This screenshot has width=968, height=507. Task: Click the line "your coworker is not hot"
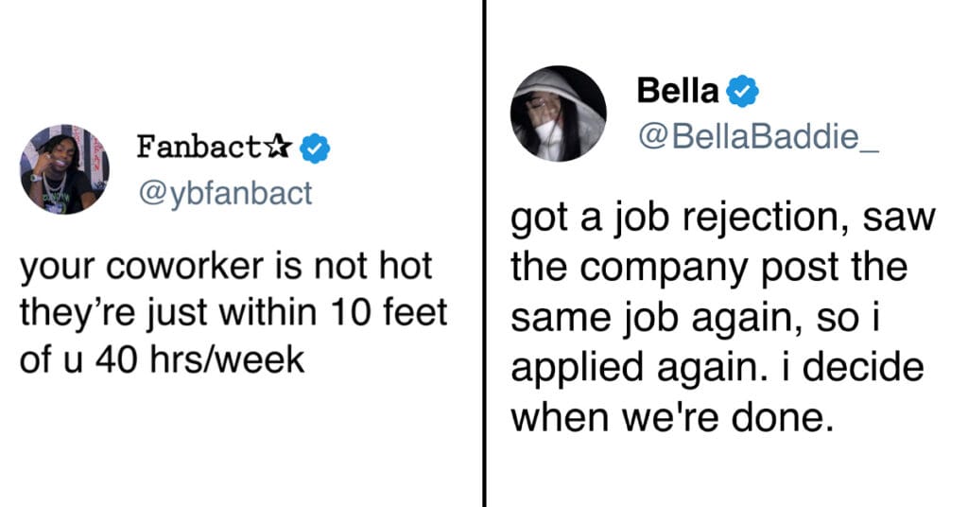225,268
